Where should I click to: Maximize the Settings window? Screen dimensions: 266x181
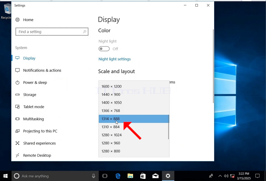click(x=197, y=5)
